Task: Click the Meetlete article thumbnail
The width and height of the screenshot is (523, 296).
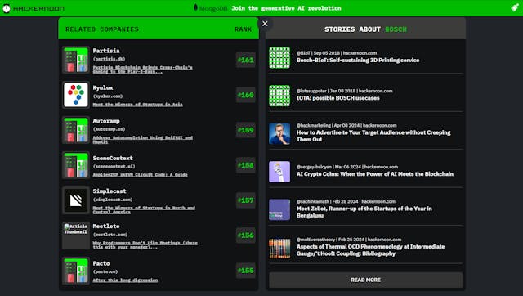Action: point(76,235)
